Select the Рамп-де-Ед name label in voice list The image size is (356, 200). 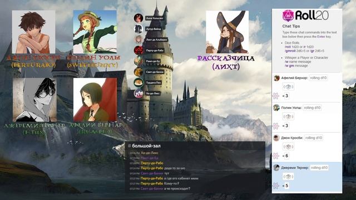(x=153, y=61)
